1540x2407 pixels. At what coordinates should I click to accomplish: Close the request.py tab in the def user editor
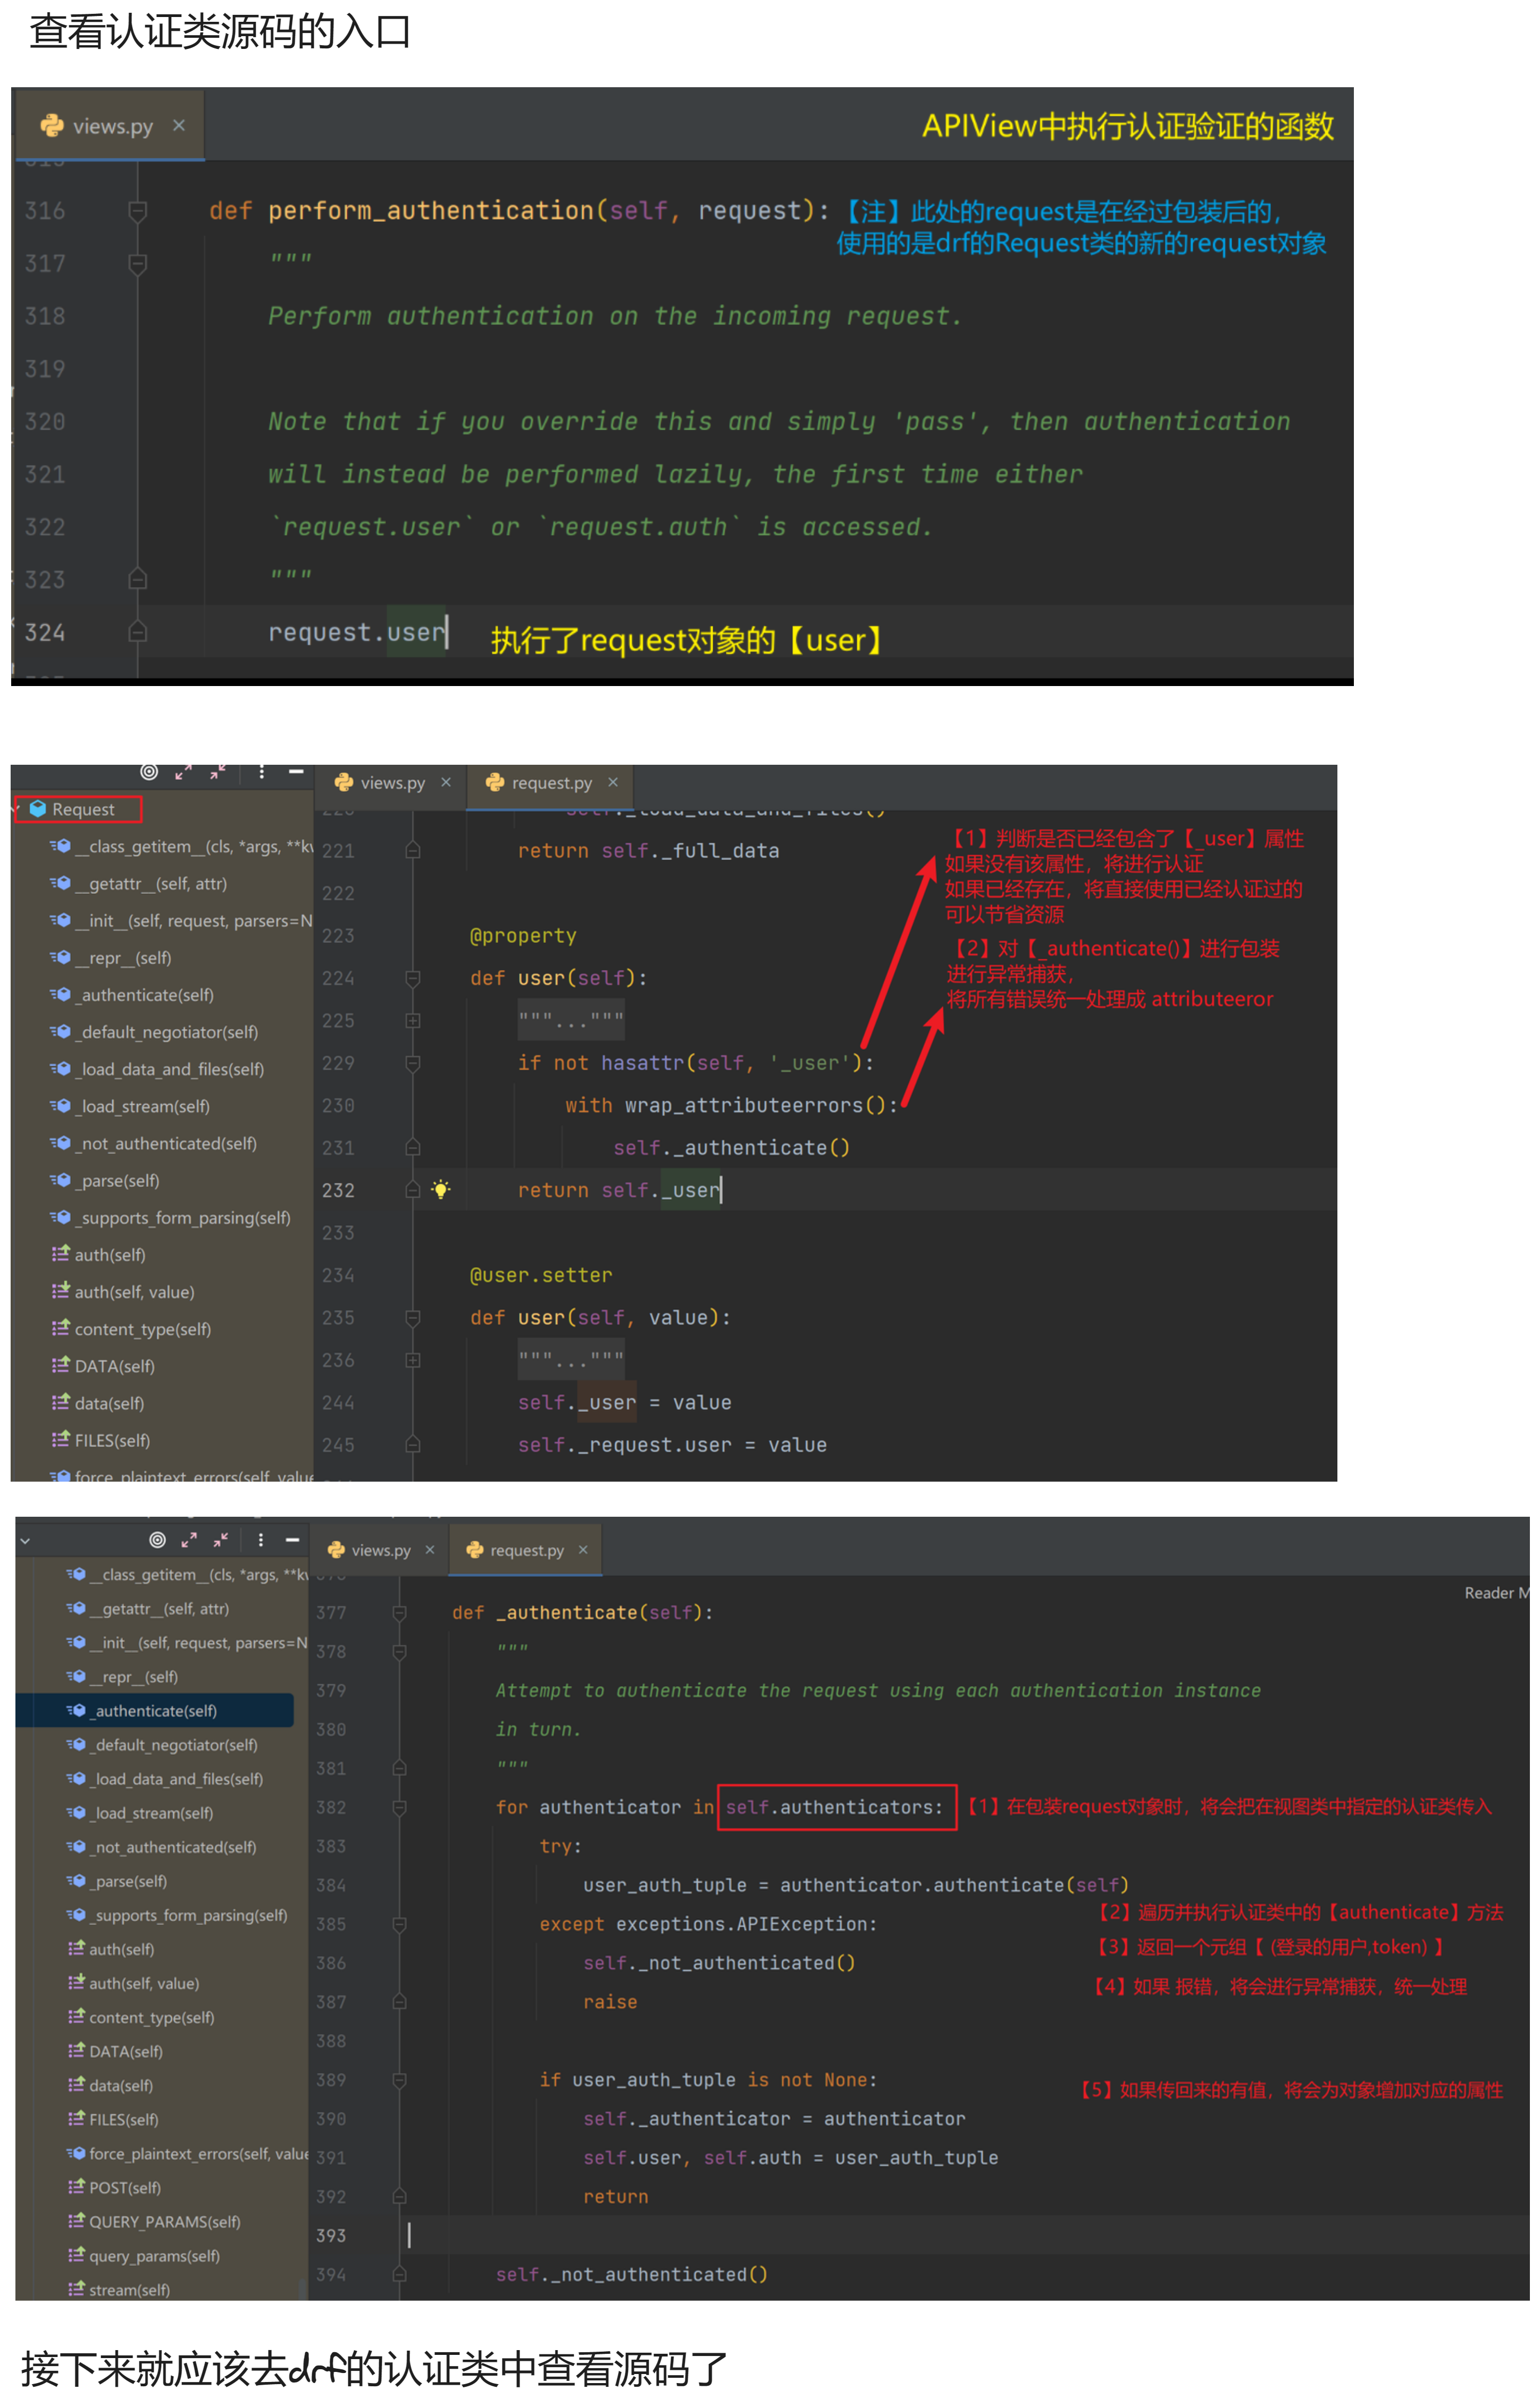click(613, 782)
